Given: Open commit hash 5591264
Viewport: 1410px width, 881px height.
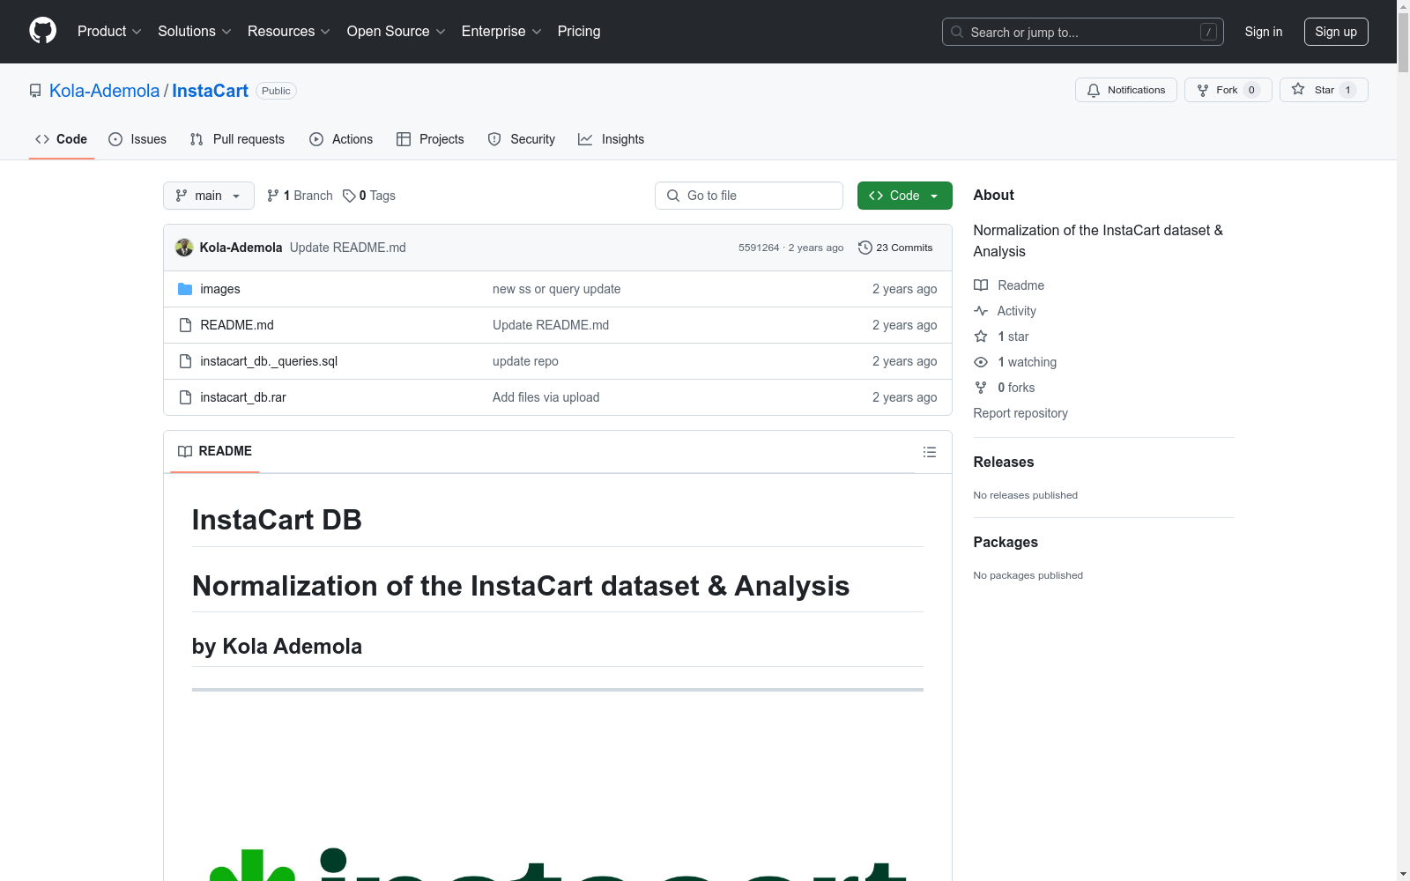Looking at the screenshot, I should [x=759, y=248].
